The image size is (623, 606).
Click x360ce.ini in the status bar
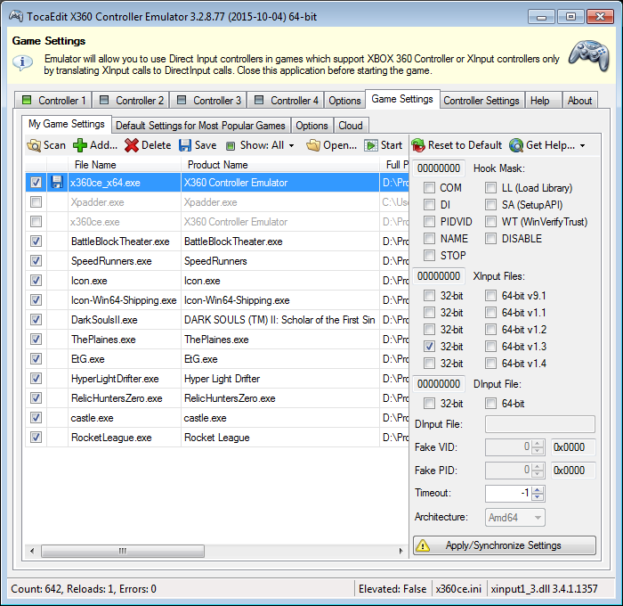pyautogui.click(x=458, y=588)
